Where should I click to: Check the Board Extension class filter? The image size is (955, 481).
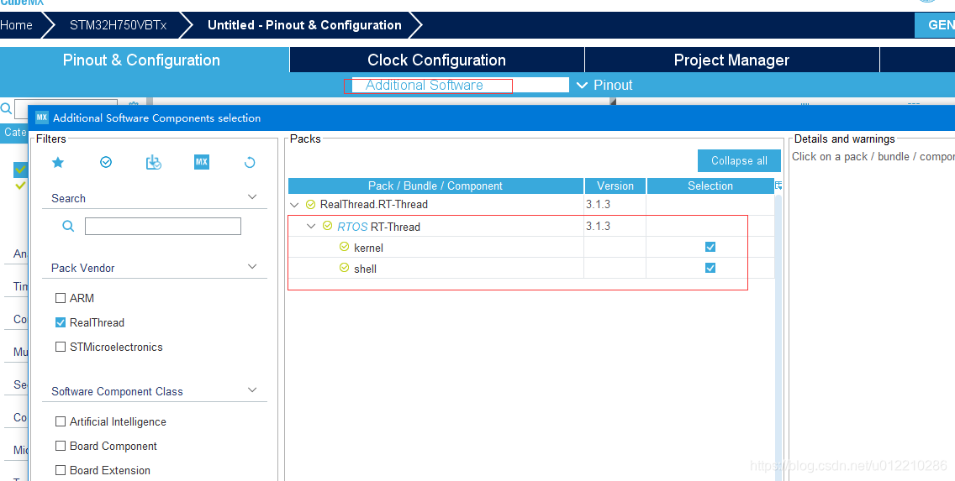61,470
